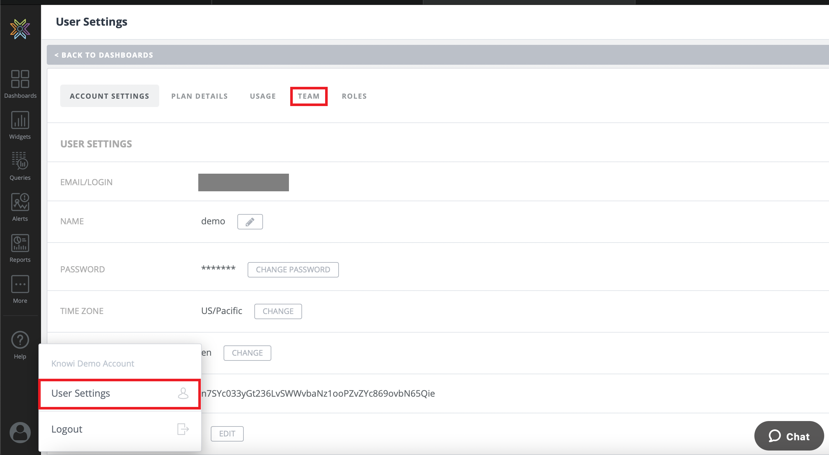Click the user profile avatar icon
829x455 pixels.
[20, 432]
